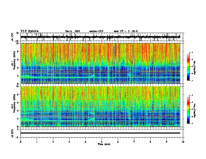Click the ch.1 colorbar "log(PSD)(V²/Hz)" label

click(195, 68)
